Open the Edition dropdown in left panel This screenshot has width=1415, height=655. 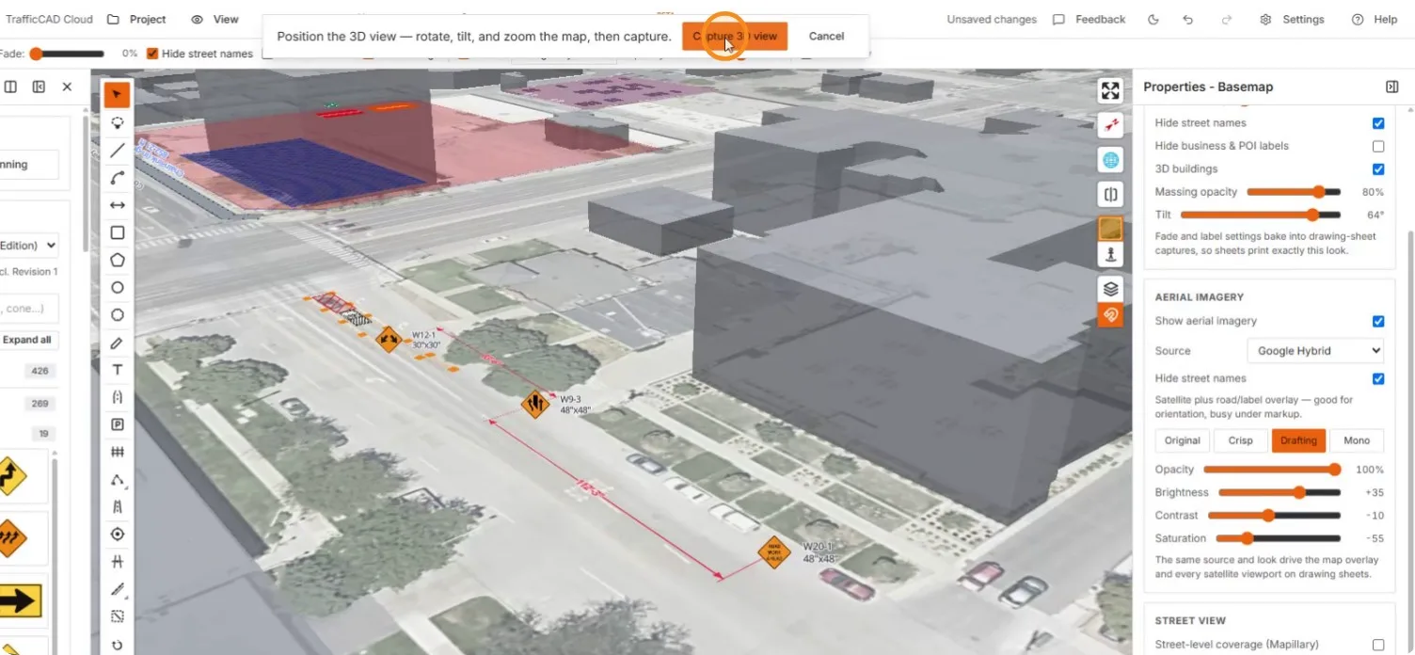point(28,245)
